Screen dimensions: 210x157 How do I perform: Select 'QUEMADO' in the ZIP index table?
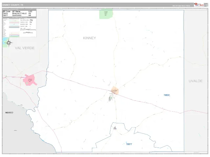(x=17, y=15)
